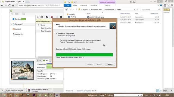Viewport: 174px width, 97px height.
Task: Open Explorer recent locations dropdown arrow
Action: pyautogui.click(x=73, y=9)
